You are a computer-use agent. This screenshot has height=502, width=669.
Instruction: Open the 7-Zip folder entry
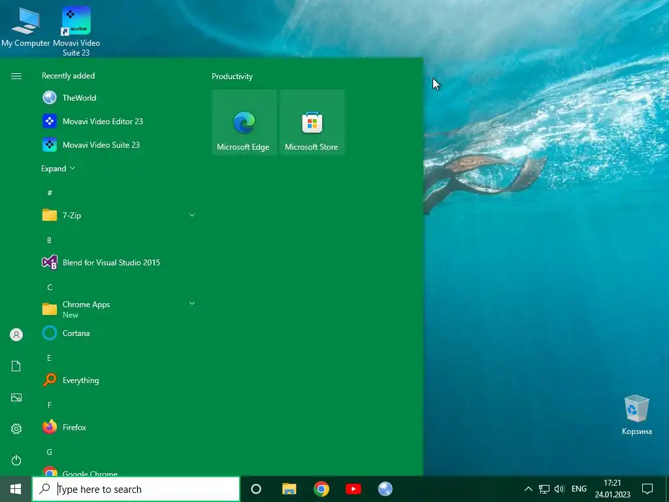(x=119, y=216)
